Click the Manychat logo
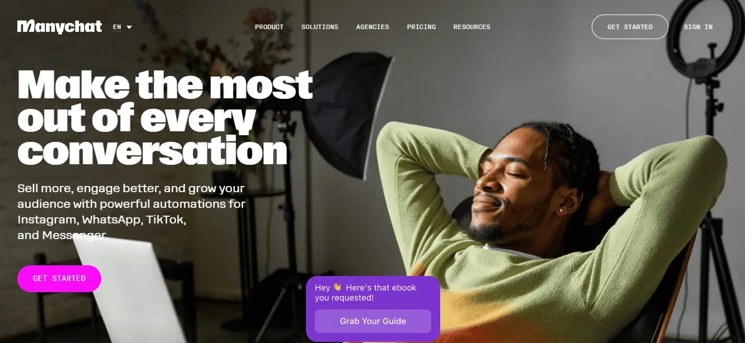The width and height of the screenshot is (745, 343). [60, 27]
